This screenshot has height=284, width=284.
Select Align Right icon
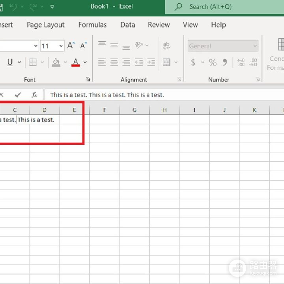[126, 62]
